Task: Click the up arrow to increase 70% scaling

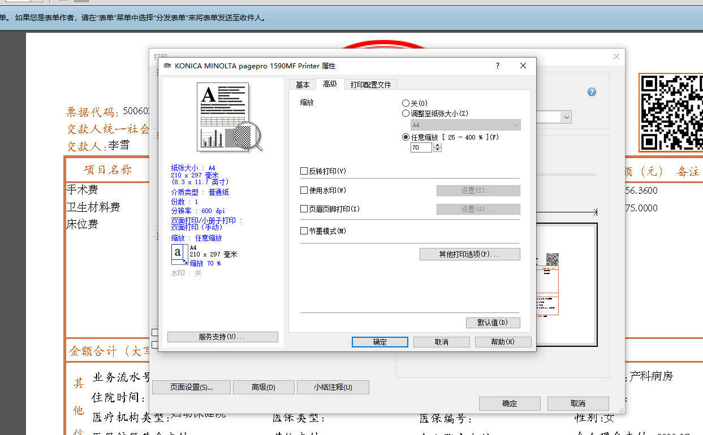Action: [437, 145]
